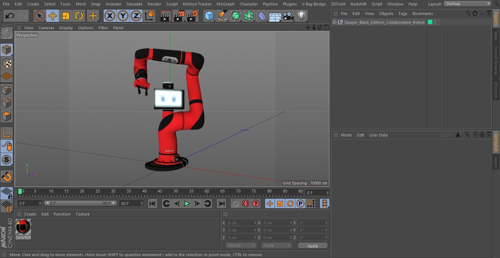
Task: Open the MoGraph menu
Action: click(x=225, y=4)
